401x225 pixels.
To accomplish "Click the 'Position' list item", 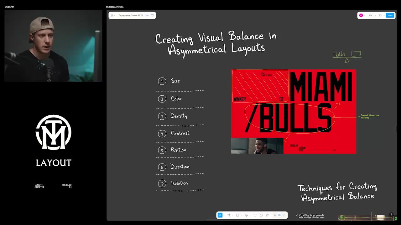I will [179, 150].
